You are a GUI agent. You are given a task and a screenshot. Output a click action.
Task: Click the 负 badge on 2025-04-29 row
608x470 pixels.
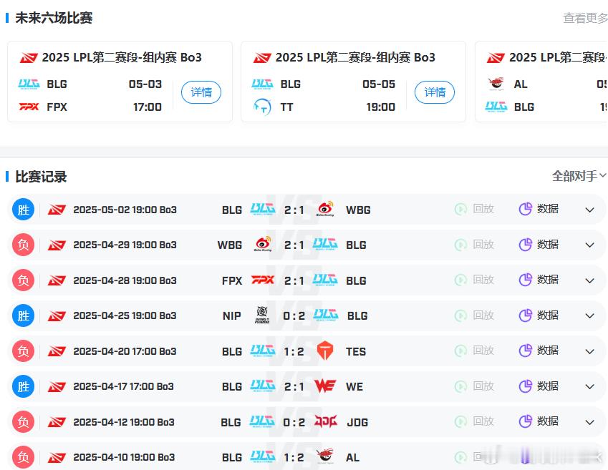click(23, 245)
